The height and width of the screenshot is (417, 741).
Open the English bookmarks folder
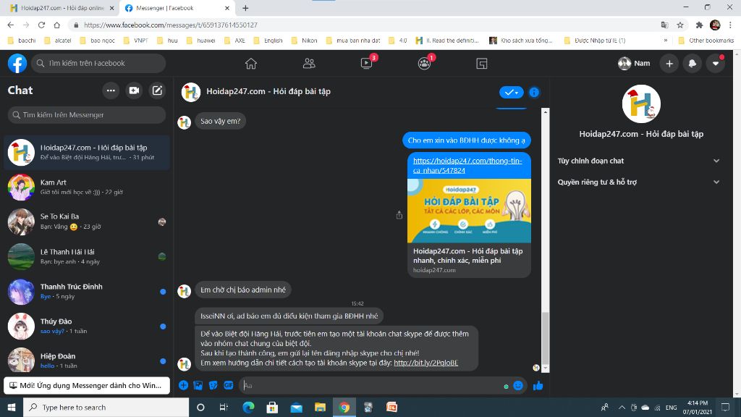(268, 41)
